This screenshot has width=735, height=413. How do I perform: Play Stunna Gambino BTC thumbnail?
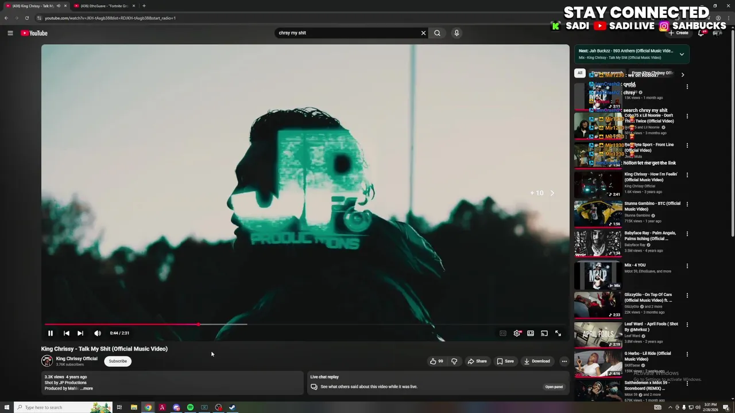click(x=598, y=214)
